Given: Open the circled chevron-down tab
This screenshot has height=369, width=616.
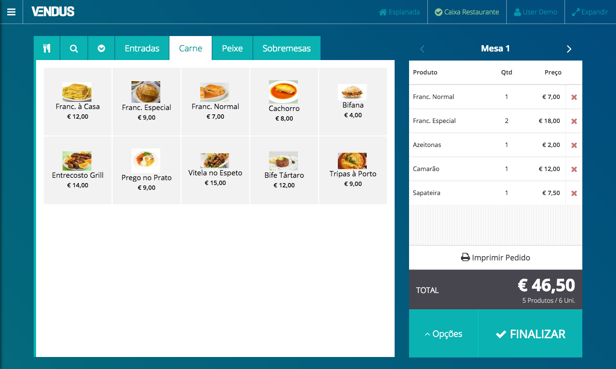Looking at the screenshot, I should [x=101, y=48].
